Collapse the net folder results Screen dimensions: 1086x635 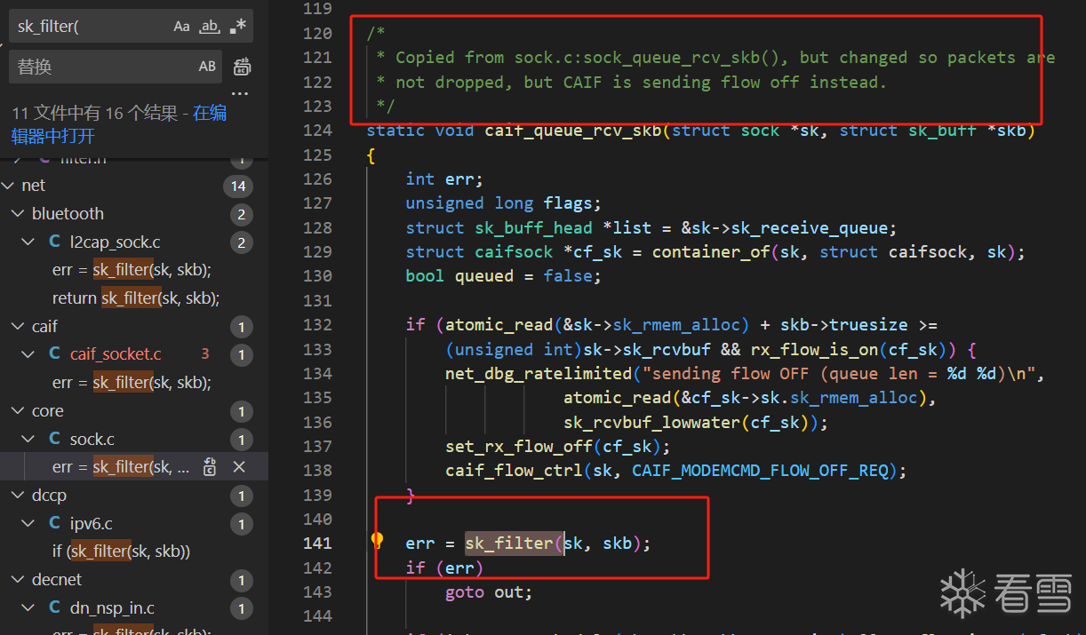(9, 186)
